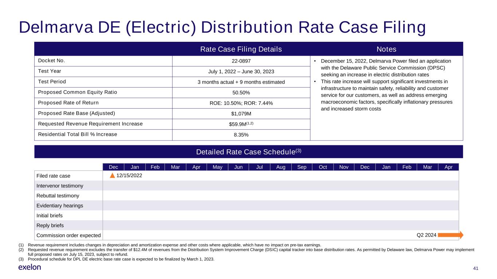
Task: Click the 'Evidentiary hearings' row label
Action: [60, 206]
